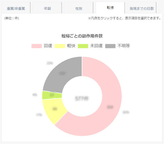Click the chart title 転帰ごとの副作用件数
This screenshot has height=144, width=164.
tap(82, 36)
